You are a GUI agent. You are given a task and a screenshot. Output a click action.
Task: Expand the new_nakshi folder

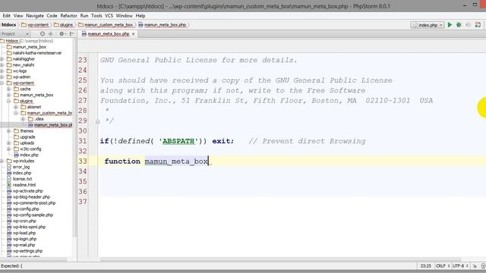(x=2, y=65)
